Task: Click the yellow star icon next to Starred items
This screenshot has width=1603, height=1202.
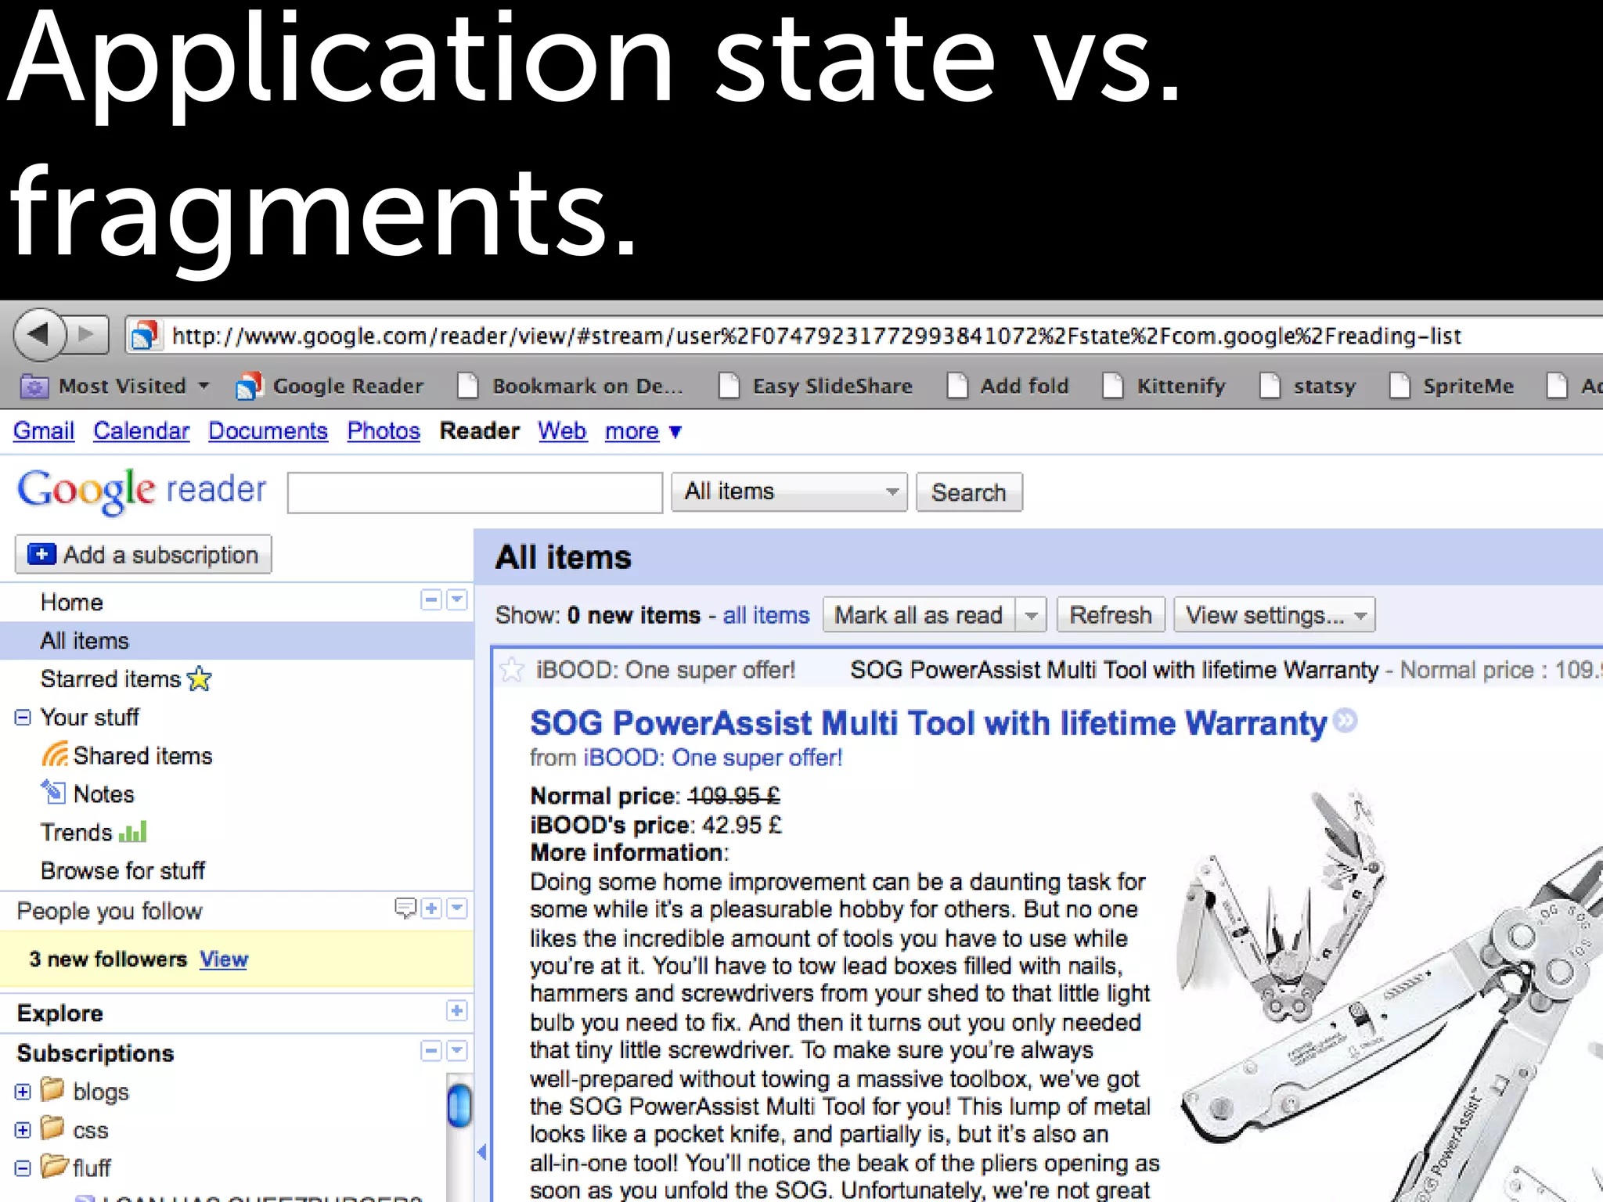Action: pyautogui.click(x=200, y=678)
